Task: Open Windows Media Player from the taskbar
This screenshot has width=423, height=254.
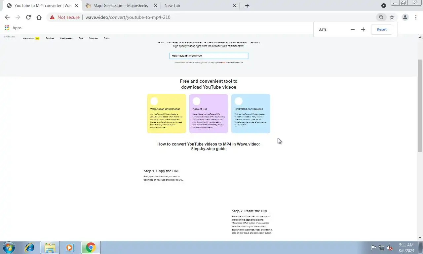Action: (70, 247)
